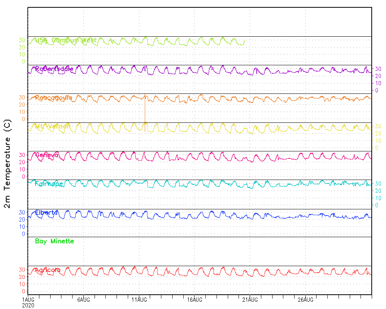The height and width of the screenshot is (309, 386).
Task: Click the 1AUG 2020 date label
Action: (x=28, y=302)
